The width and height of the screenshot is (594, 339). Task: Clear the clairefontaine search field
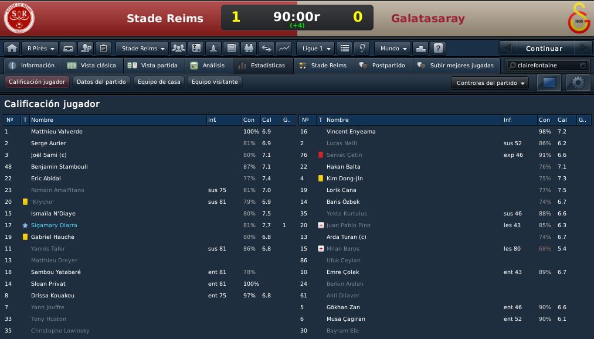[583, 66]
